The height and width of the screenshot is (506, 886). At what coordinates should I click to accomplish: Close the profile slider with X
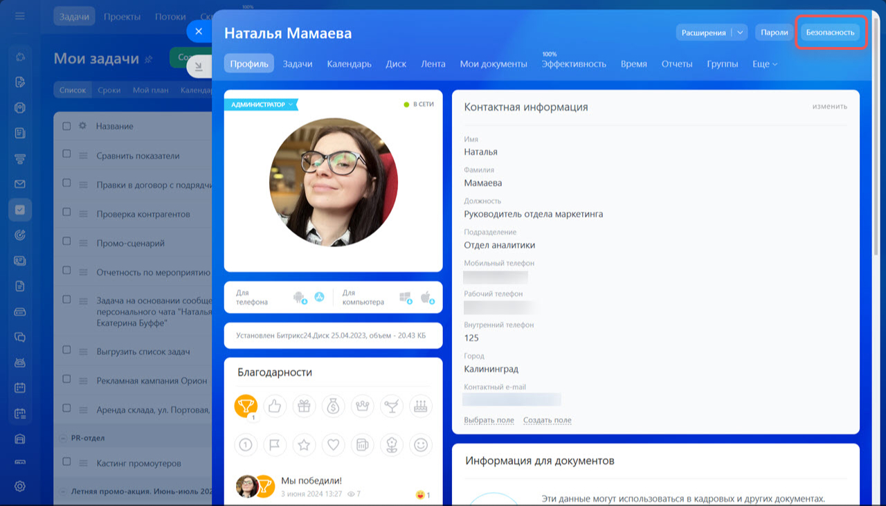[199, 31]
